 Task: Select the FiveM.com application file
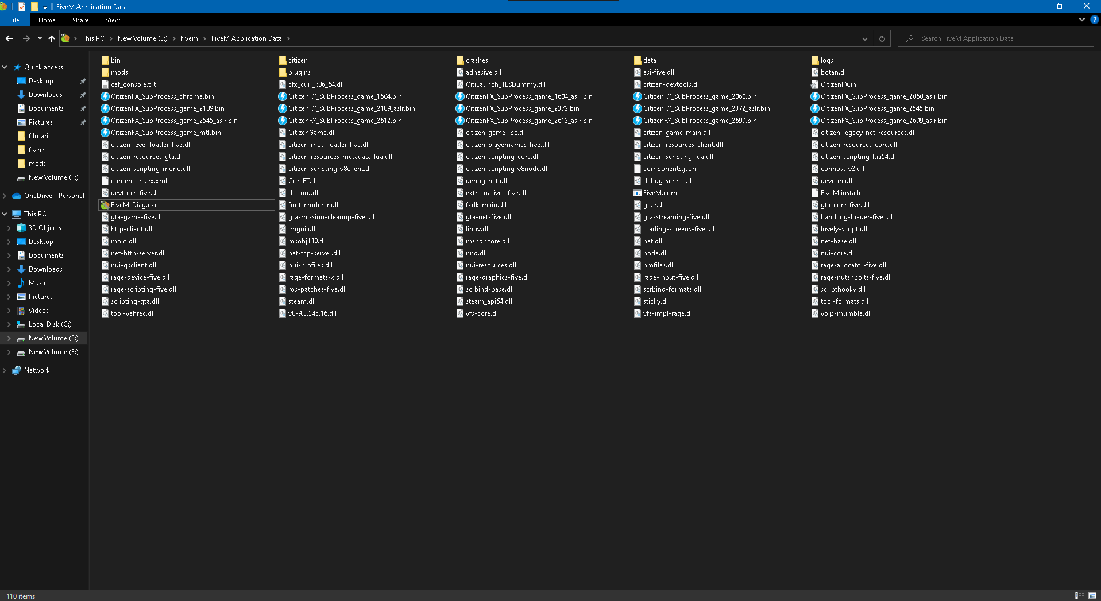[x=659, y=192]
